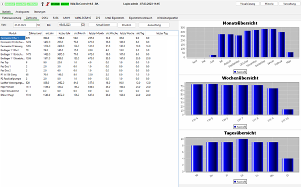Open the MWH sub-tab
Viewport: 301px width, 187px height.
coord(67,18)
